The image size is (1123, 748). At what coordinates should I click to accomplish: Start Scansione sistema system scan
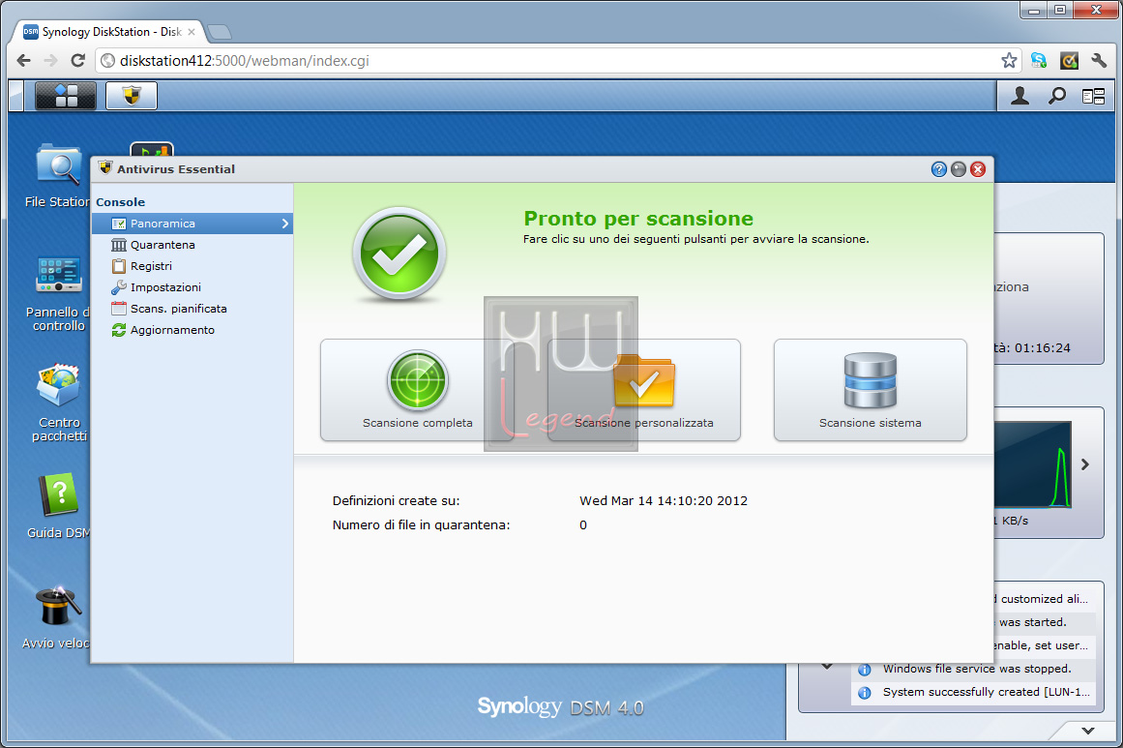click(871, 390)
